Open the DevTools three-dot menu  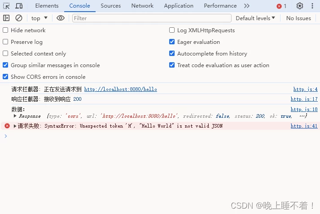312,6
